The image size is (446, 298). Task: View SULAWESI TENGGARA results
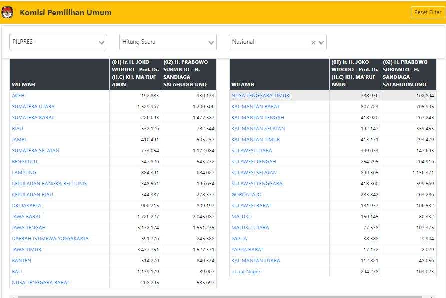[x=257, y=183]
